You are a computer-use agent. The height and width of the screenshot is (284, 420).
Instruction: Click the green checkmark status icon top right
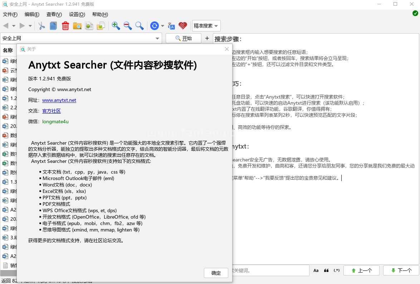(415, 13)
